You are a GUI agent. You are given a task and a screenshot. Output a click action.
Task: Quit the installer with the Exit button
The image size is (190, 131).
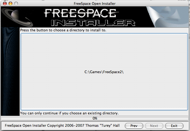[174, 126]
